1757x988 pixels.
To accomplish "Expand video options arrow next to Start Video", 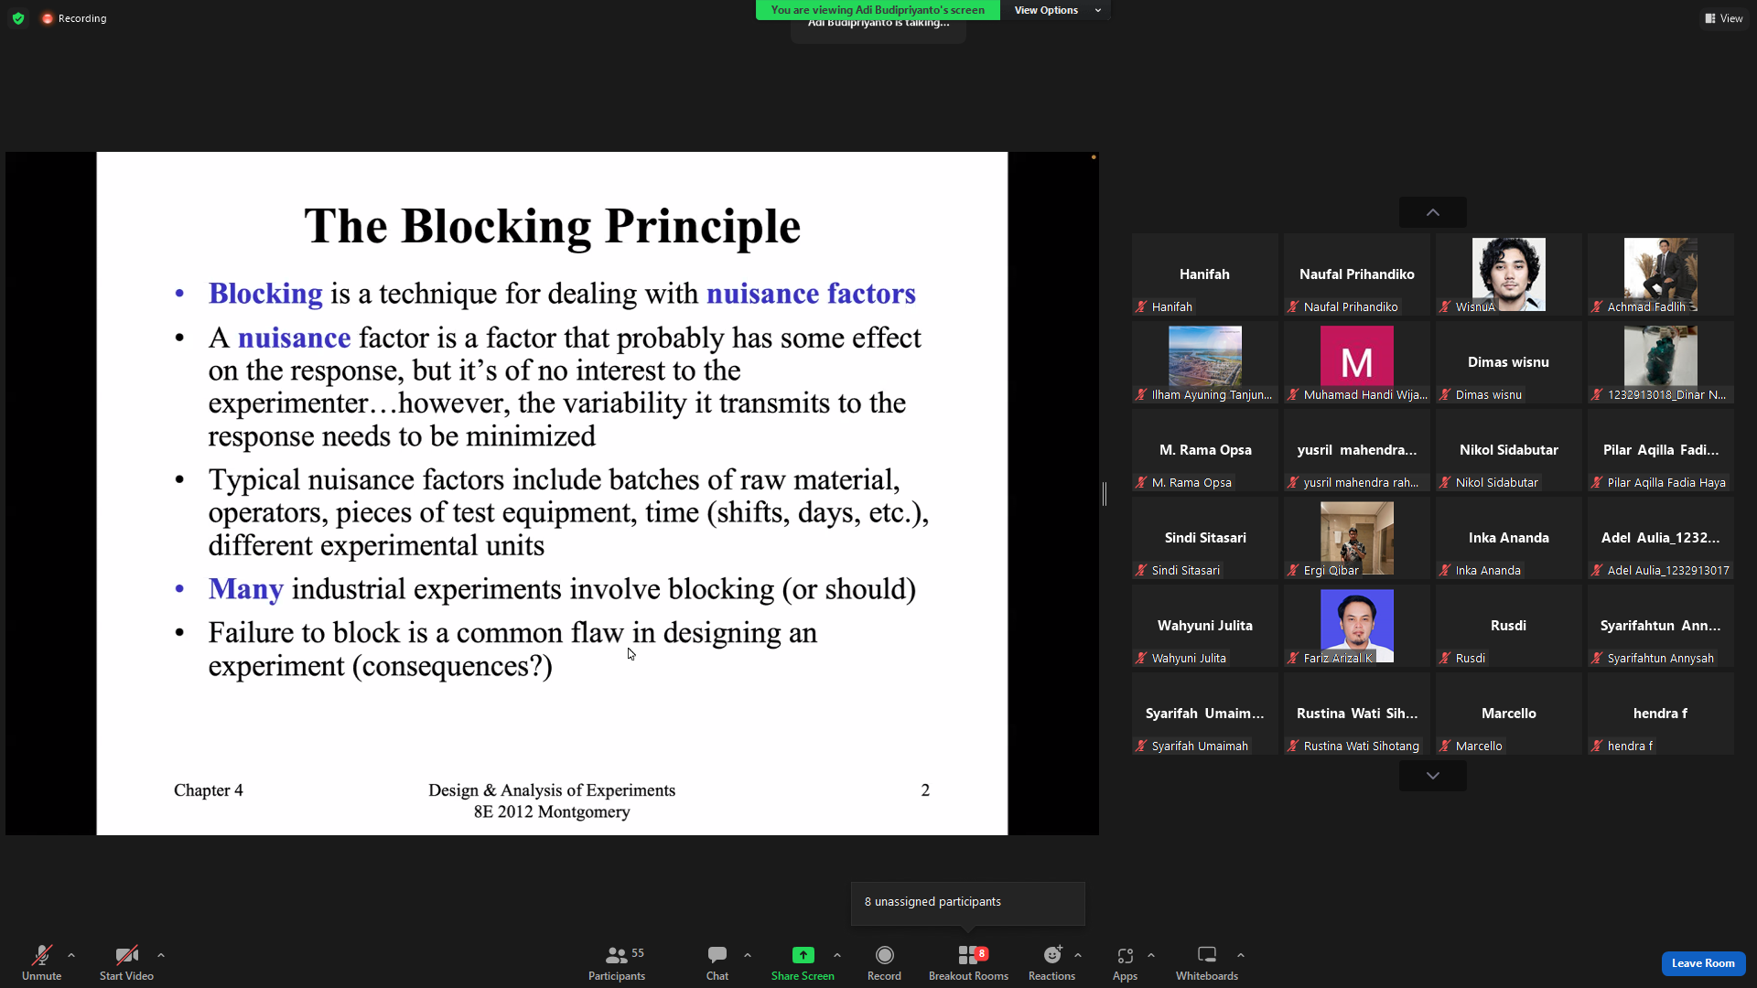I will point(161,955).
